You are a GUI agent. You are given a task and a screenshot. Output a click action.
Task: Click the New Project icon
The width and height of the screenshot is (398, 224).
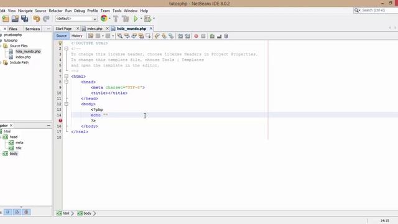click(x=6, y=19)
